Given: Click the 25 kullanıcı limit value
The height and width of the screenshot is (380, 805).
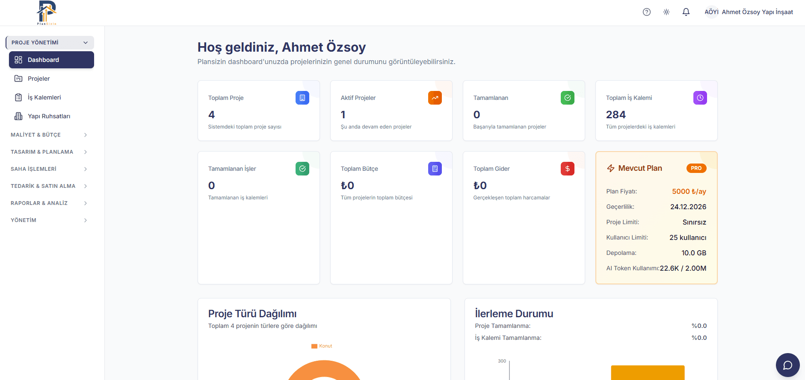Looking at the screenshot, I should coord(688,237).
